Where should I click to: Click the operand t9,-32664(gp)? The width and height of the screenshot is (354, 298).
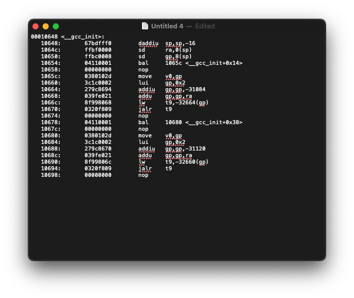coord(187,103)
